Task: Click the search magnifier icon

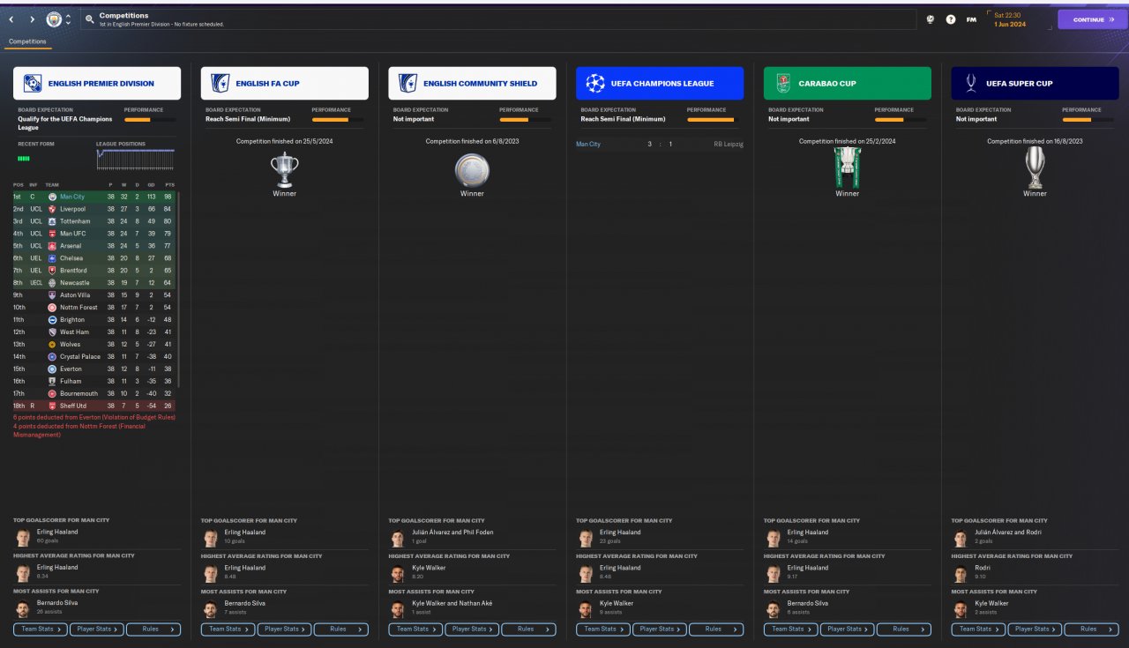Action: (x=90, y=19)
